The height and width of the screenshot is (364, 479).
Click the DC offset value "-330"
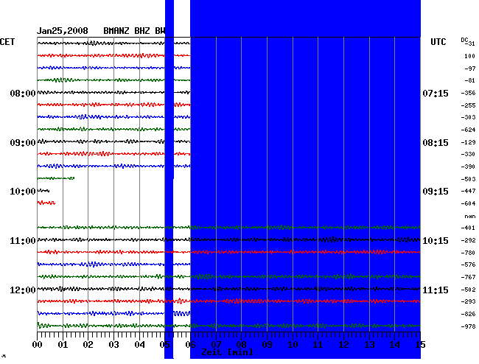[x=468, y=154]
